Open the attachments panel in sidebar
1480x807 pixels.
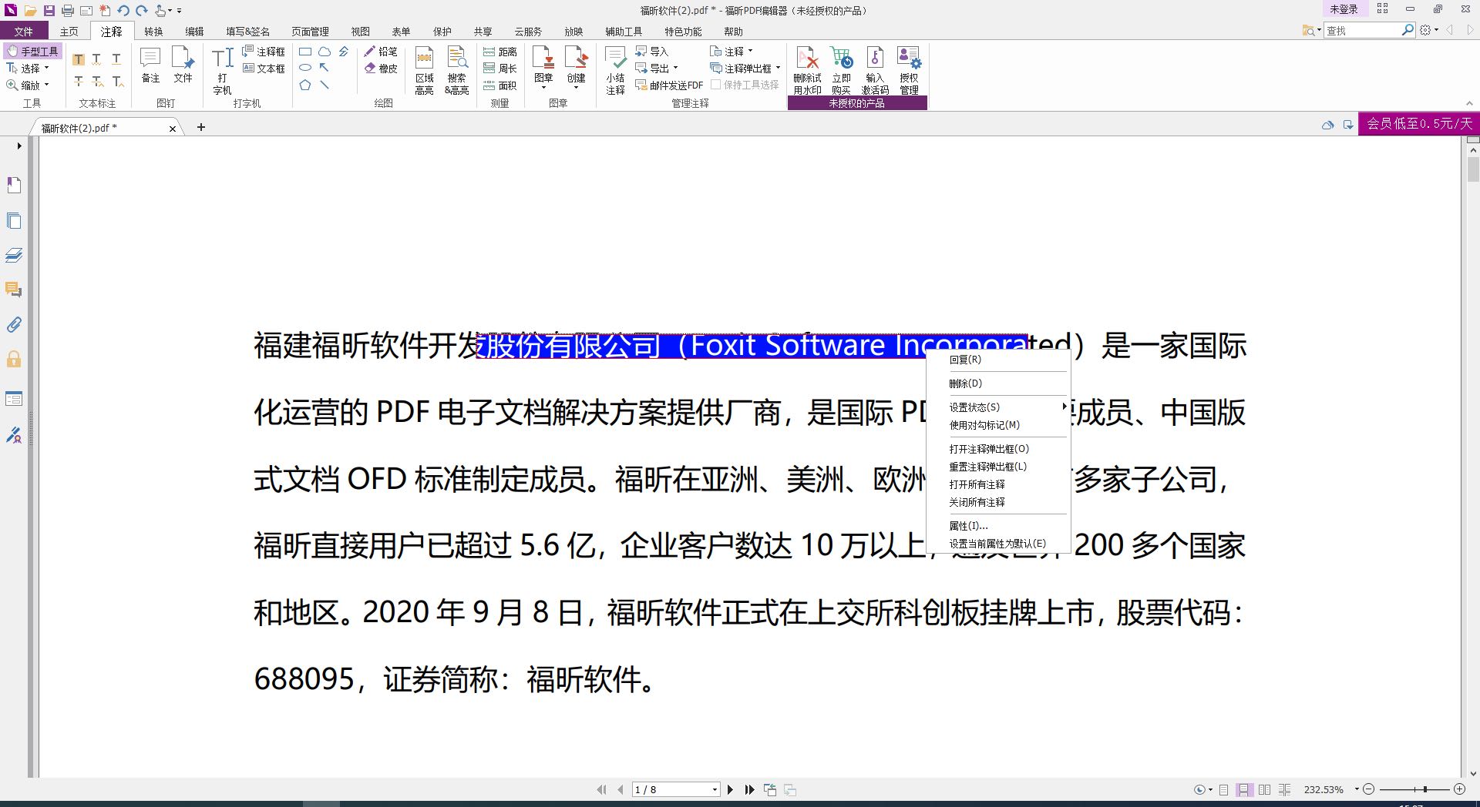click(14, 324)
